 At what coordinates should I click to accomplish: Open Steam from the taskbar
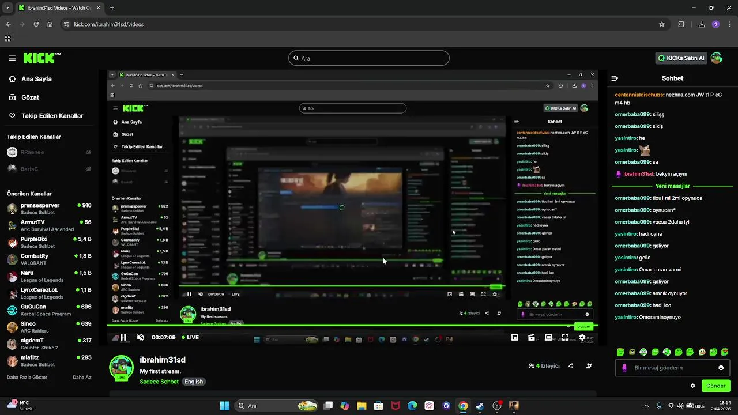480,406
